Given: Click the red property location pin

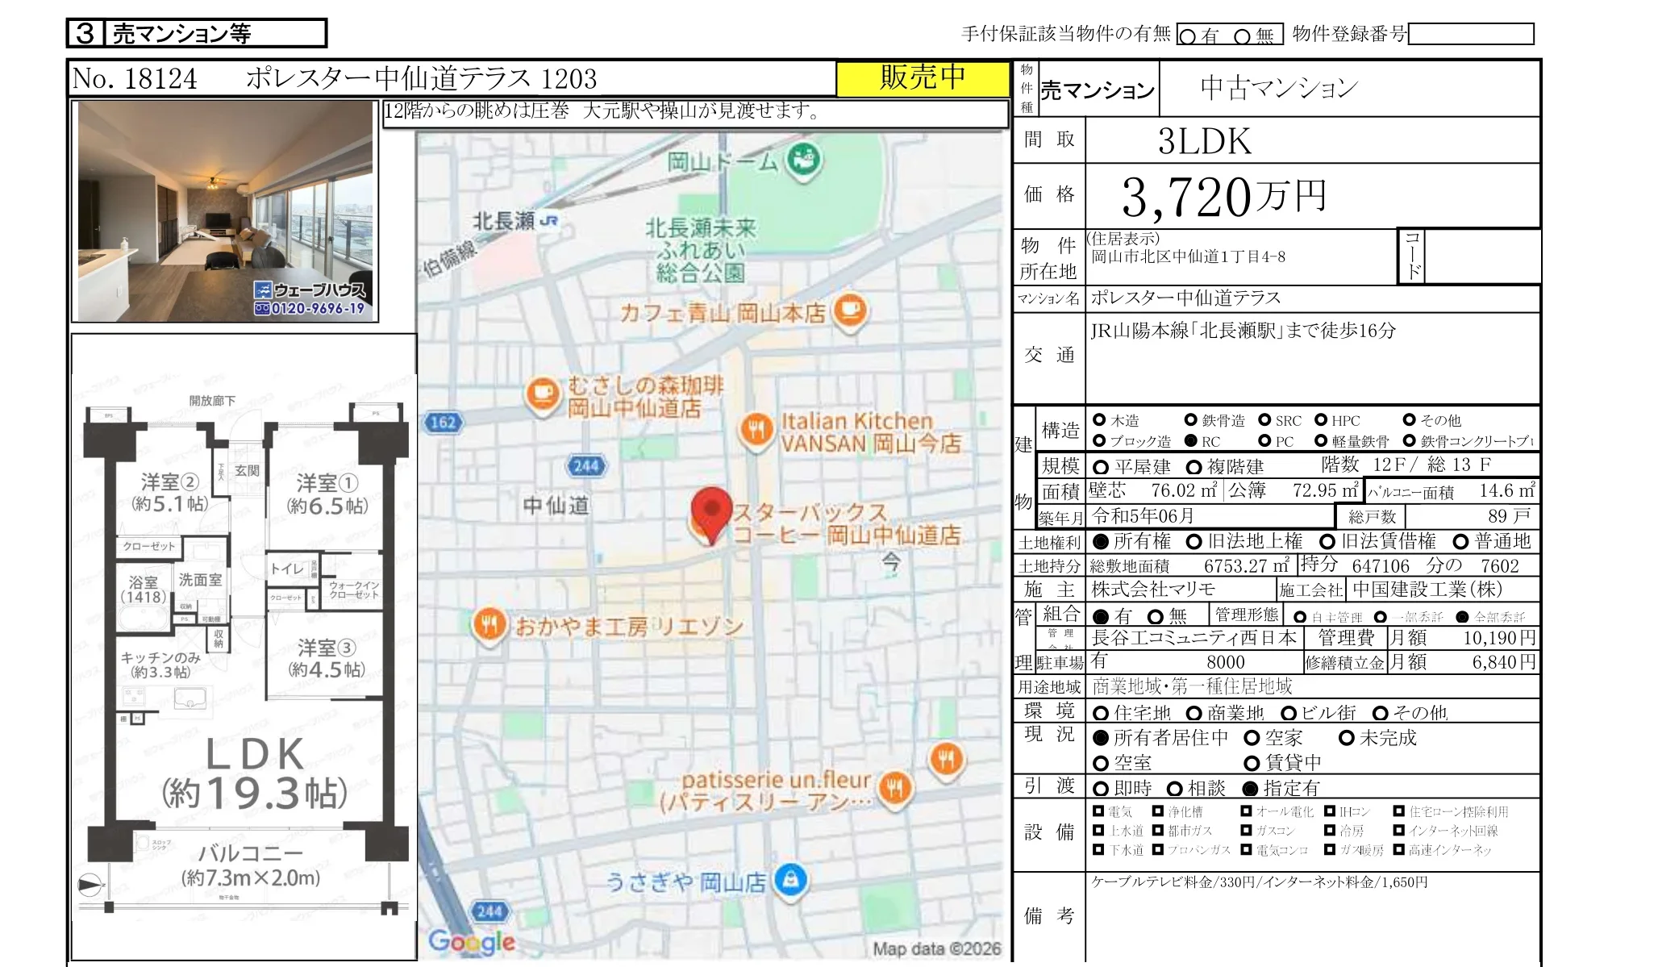Looking at the screenshot, I should (x=711, y=515).
